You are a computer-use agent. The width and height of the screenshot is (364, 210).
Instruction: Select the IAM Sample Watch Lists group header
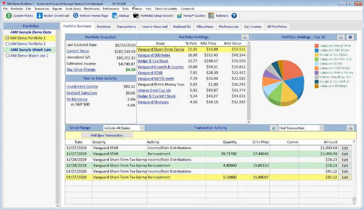coord(30,50)
